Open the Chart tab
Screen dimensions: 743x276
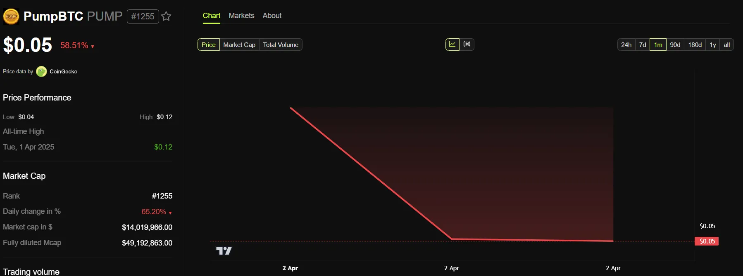[x=212, y=16]
